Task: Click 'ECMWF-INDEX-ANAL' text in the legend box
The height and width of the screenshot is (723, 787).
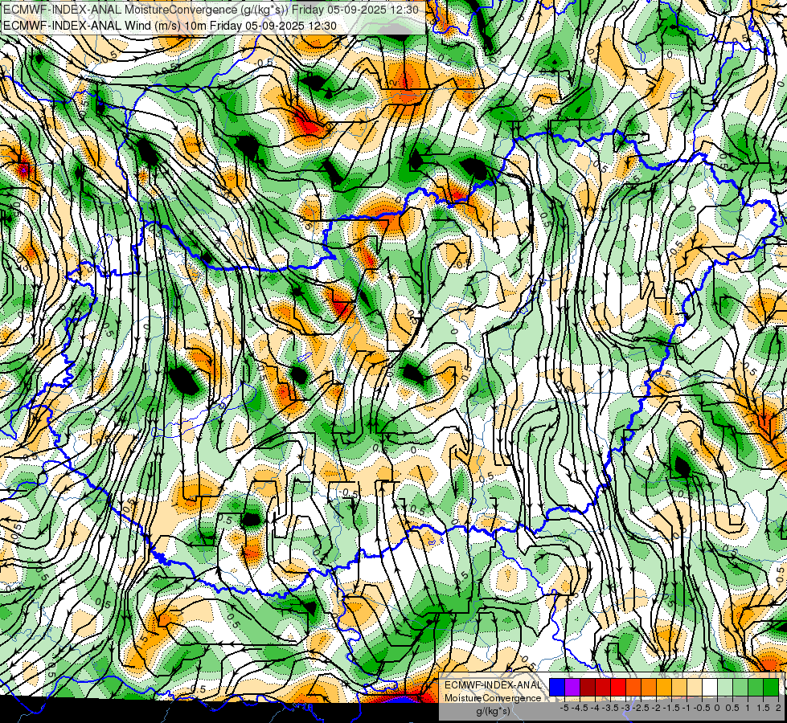Action: (493, 685)
